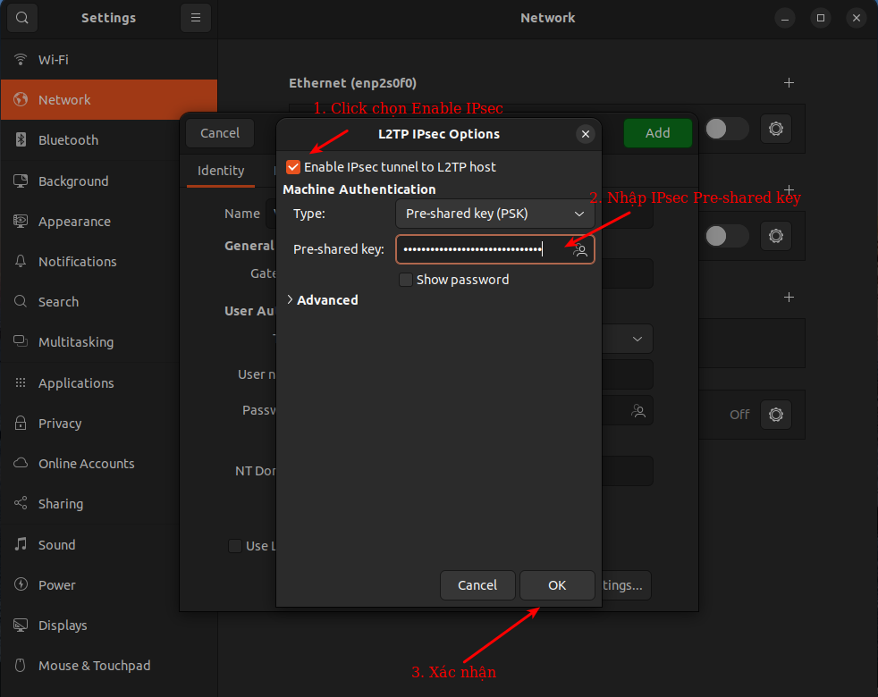878x697 pixels.
Task: Click the user icon in the Pre-shared key field
Action: coord(580,249)
